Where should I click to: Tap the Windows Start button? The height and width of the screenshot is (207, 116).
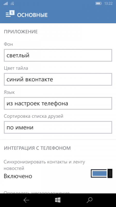pos(58,200)
